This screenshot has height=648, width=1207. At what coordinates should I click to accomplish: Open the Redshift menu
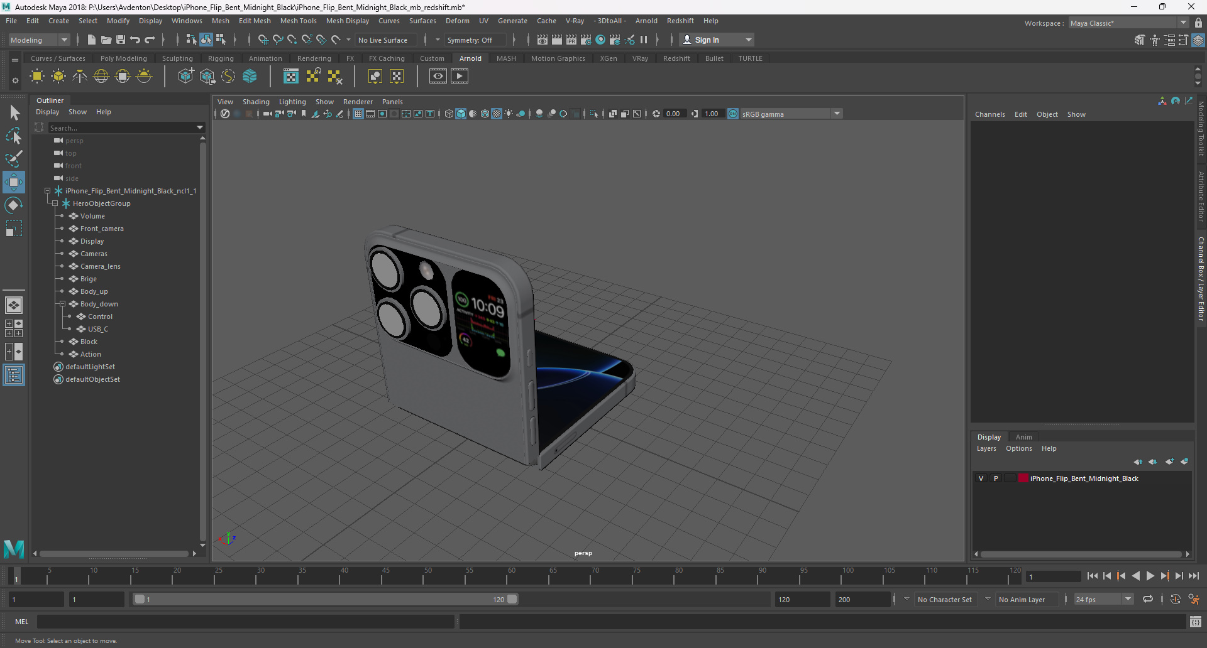pos(680,21)
